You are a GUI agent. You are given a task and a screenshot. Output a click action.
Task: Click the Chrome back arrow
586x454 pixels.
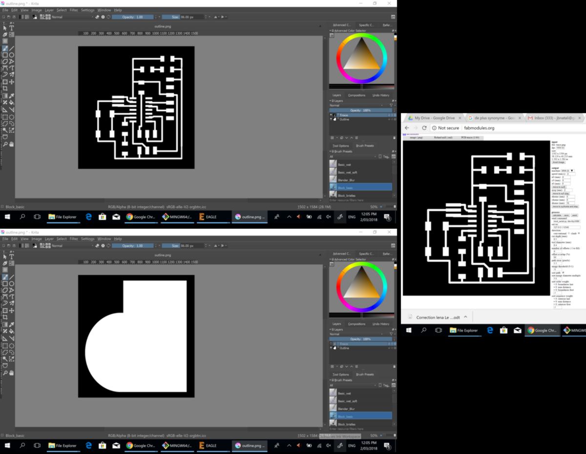click(407, 128)
